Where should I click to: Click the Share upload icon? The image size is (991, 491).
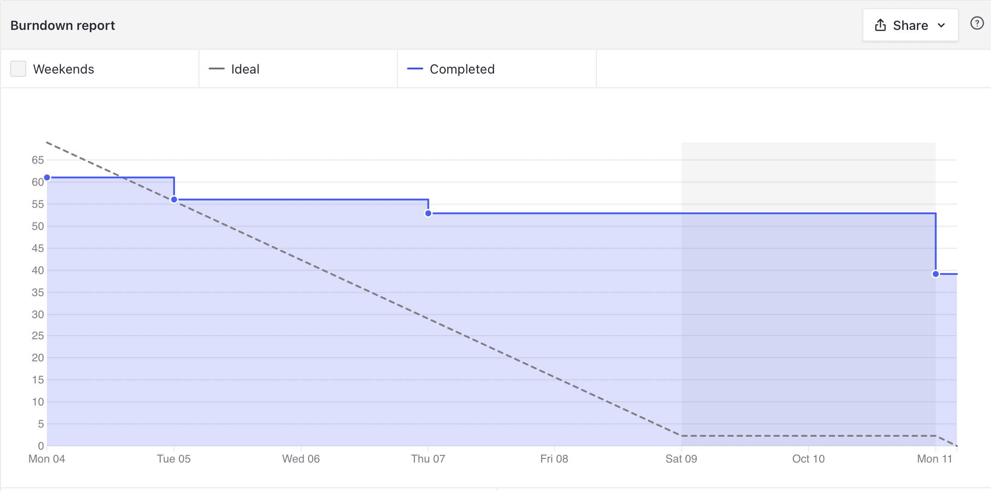(880, 25)
